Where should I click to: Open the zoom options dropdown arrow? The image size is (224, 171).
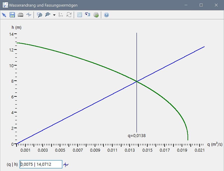[54, 15]
